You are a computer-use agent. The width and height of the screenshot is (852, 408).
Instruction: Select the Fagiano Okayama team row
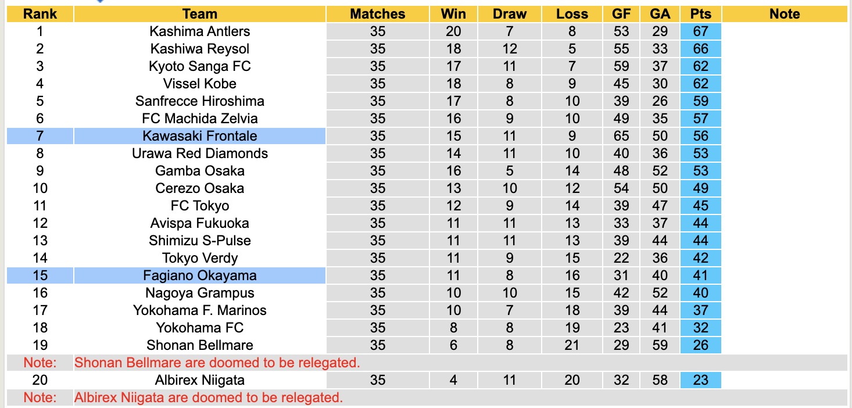pyautogui.click(x=199, y=275)
